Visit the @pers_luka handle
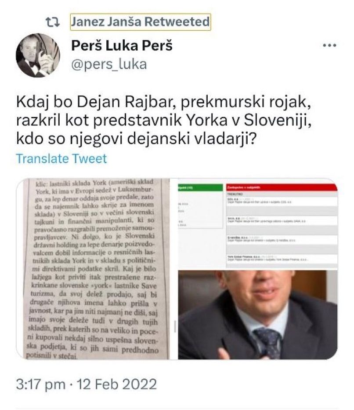 click(109, 65)
